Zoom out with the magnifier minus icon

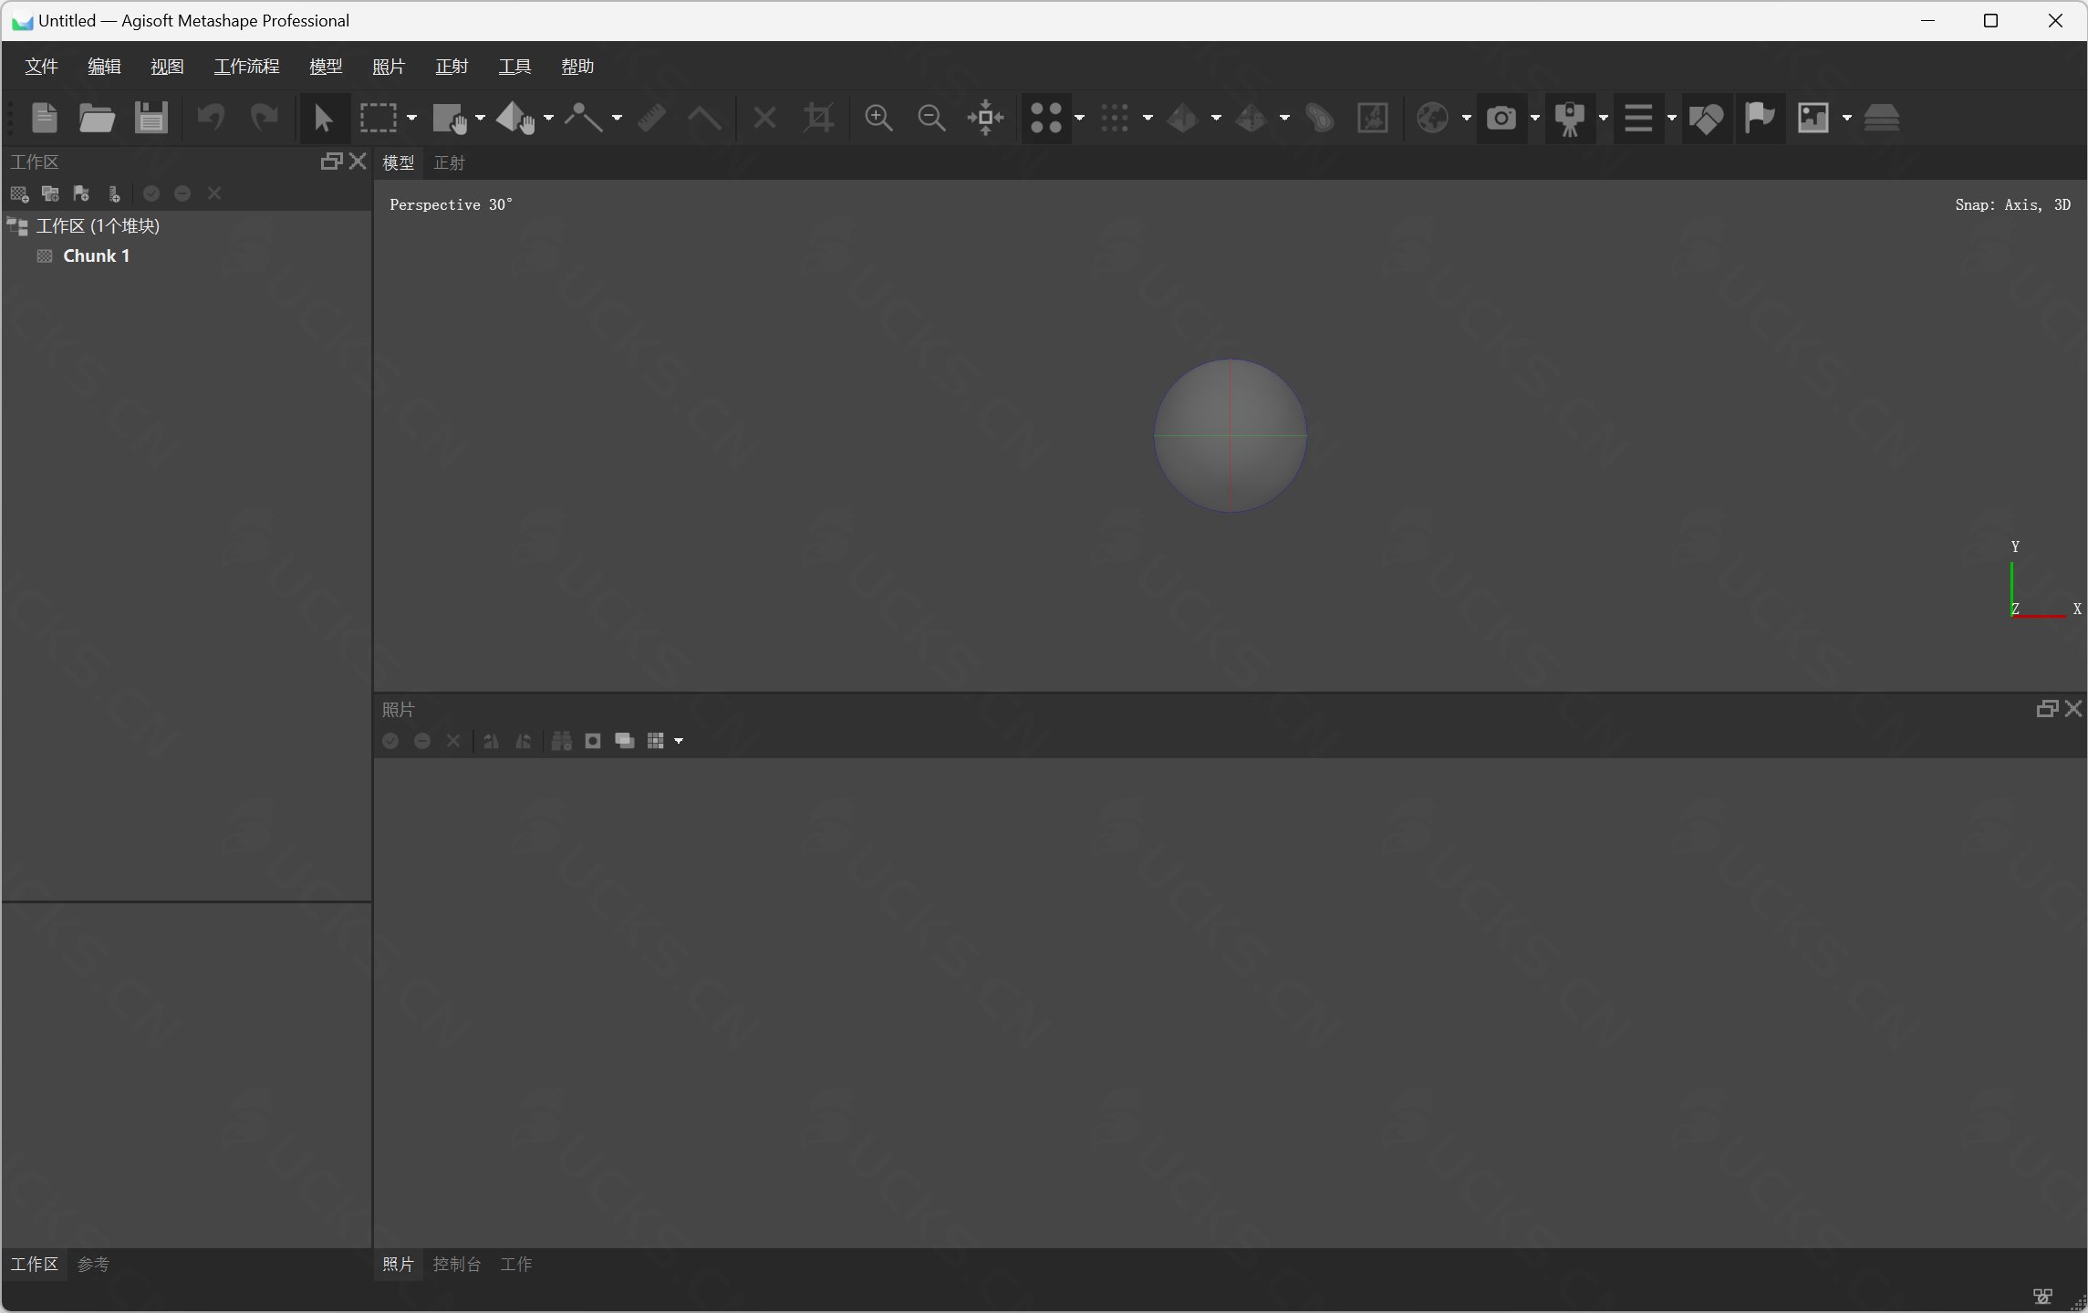pyautogui.click(x=931, y=118)
